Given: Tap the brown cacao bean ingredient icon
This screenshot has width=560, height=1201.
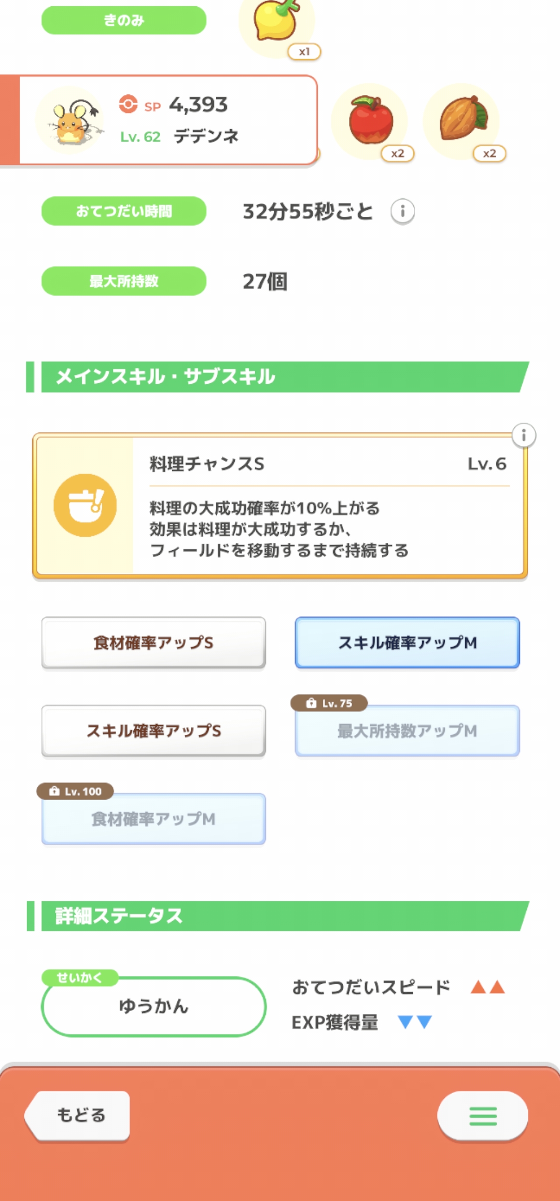Looking at the screenshot, I should tap(463, 120).
